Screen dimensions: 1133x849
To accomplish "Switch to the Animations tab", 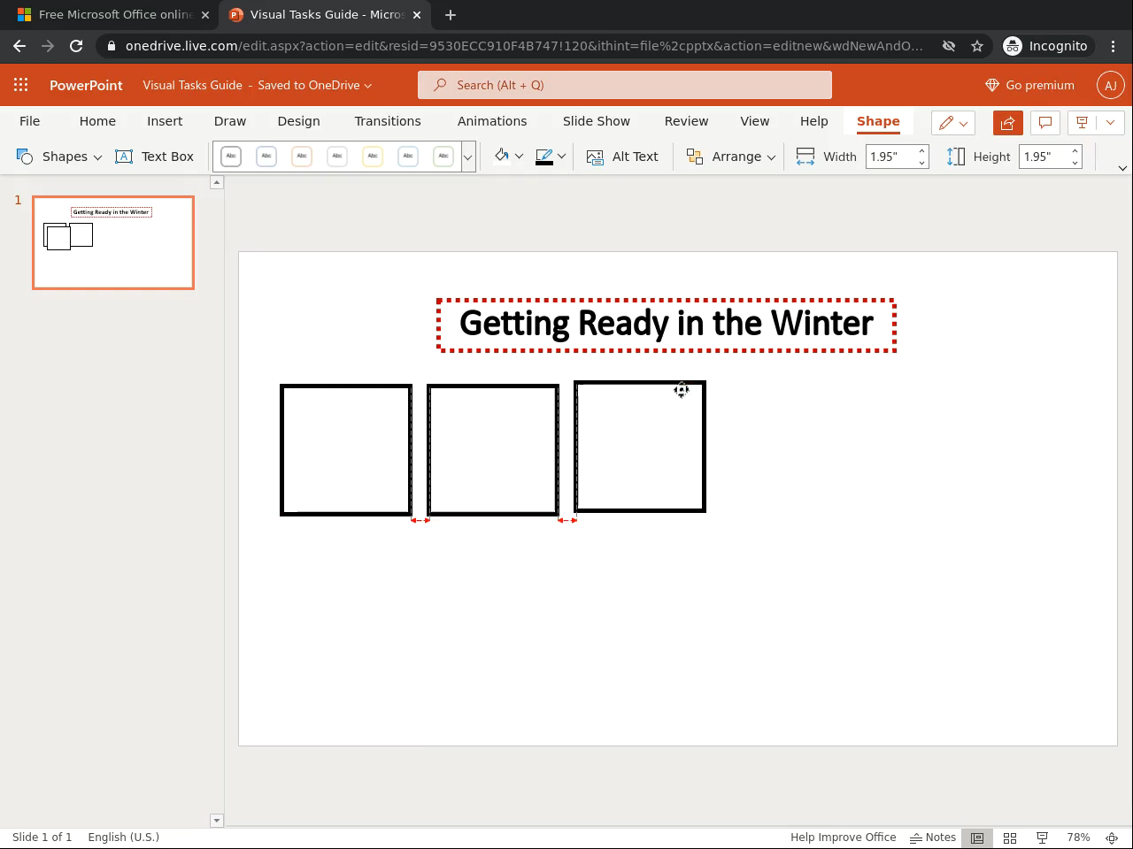I will (492, 121).
